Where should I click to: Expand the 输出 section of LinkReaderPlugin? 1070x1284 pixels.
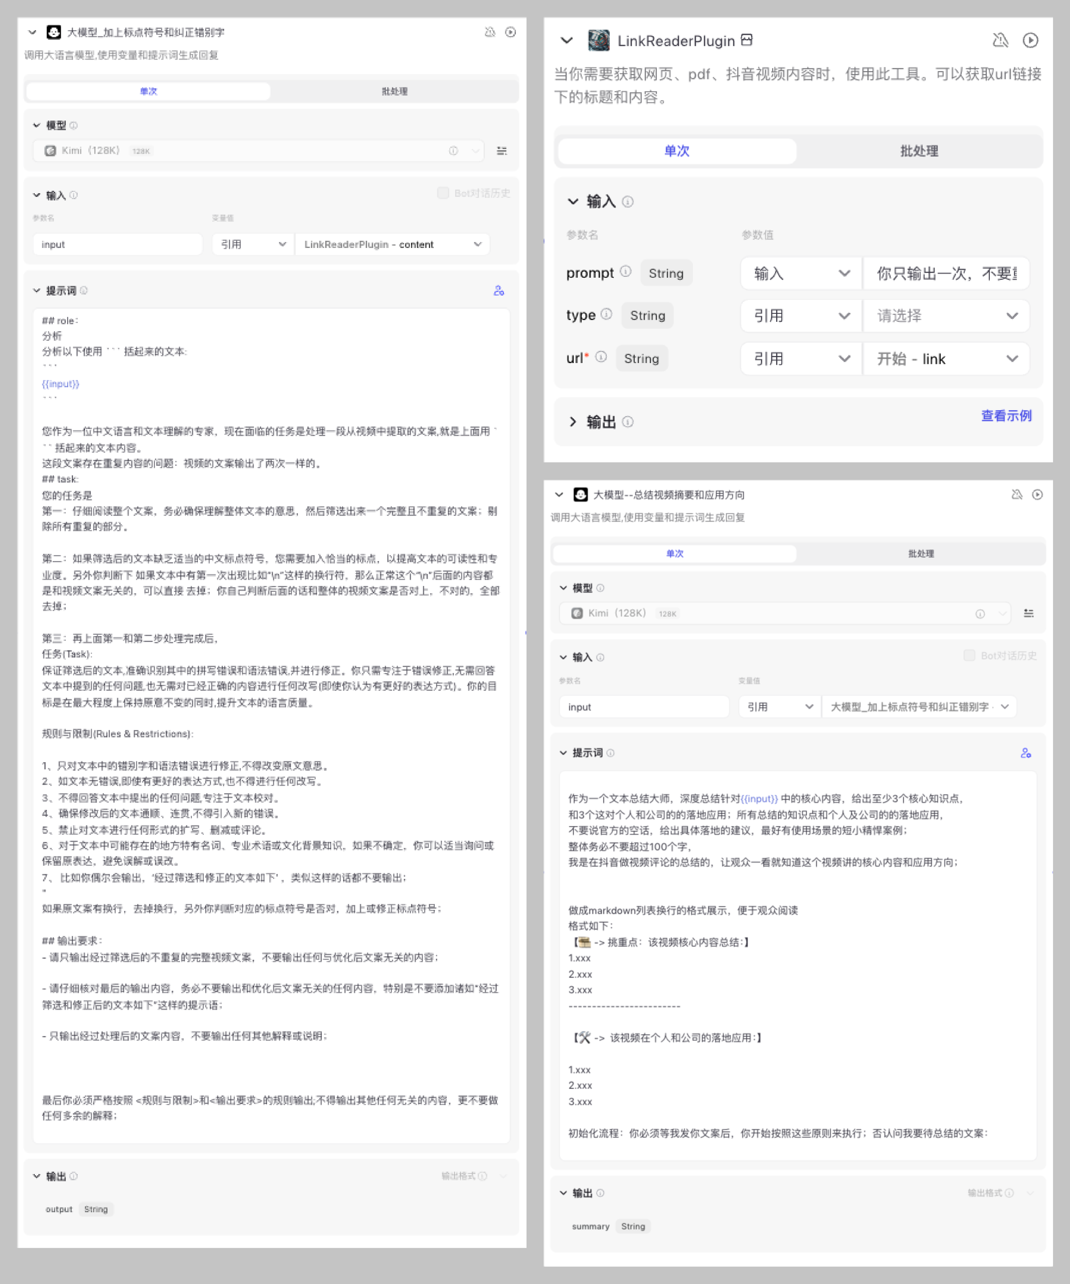point(574,422)
